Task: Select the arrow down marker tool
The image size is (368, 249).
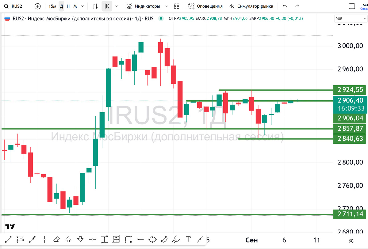Action: pyautogui.click(x=80, y=239)
